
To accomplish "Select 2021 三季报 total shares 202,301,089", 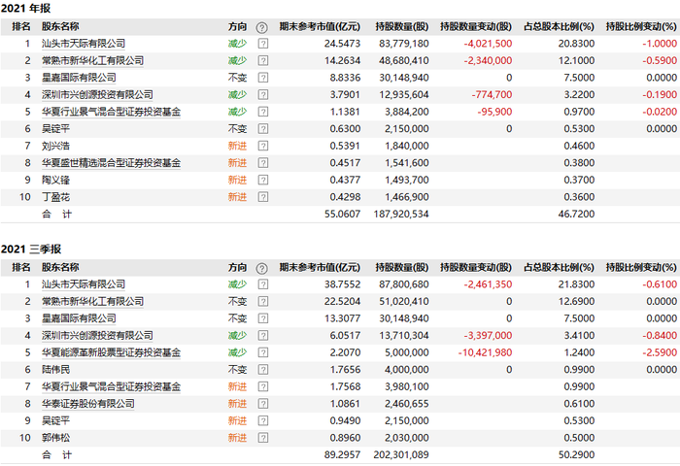I will point(401,454).
